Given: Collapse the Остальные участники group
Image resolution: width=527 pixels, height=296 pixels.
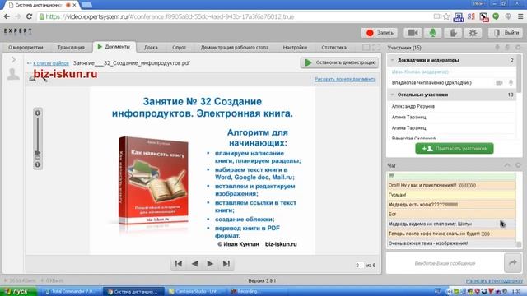Looking at the screenshot, I should tap(392, 95).
